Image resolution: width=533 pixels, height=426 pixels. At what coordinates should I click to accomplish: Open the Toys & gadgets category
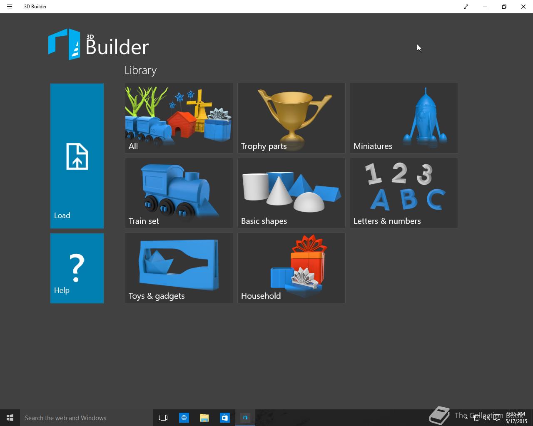[179, 268]
